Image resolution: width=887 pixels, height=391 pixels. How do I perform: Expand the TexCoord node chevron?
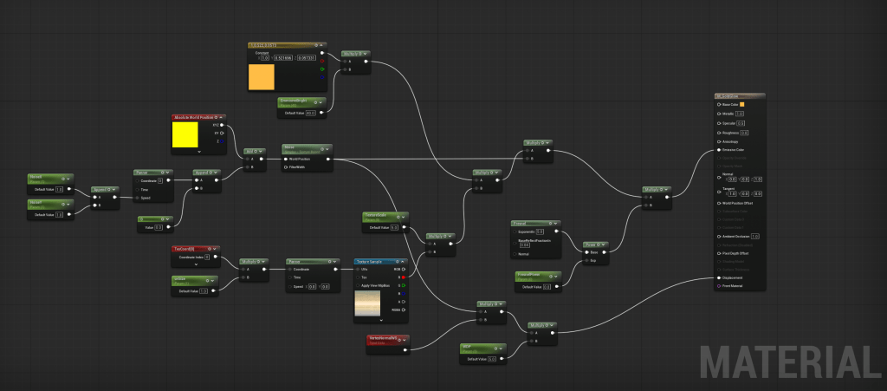(x=196, y=265)
